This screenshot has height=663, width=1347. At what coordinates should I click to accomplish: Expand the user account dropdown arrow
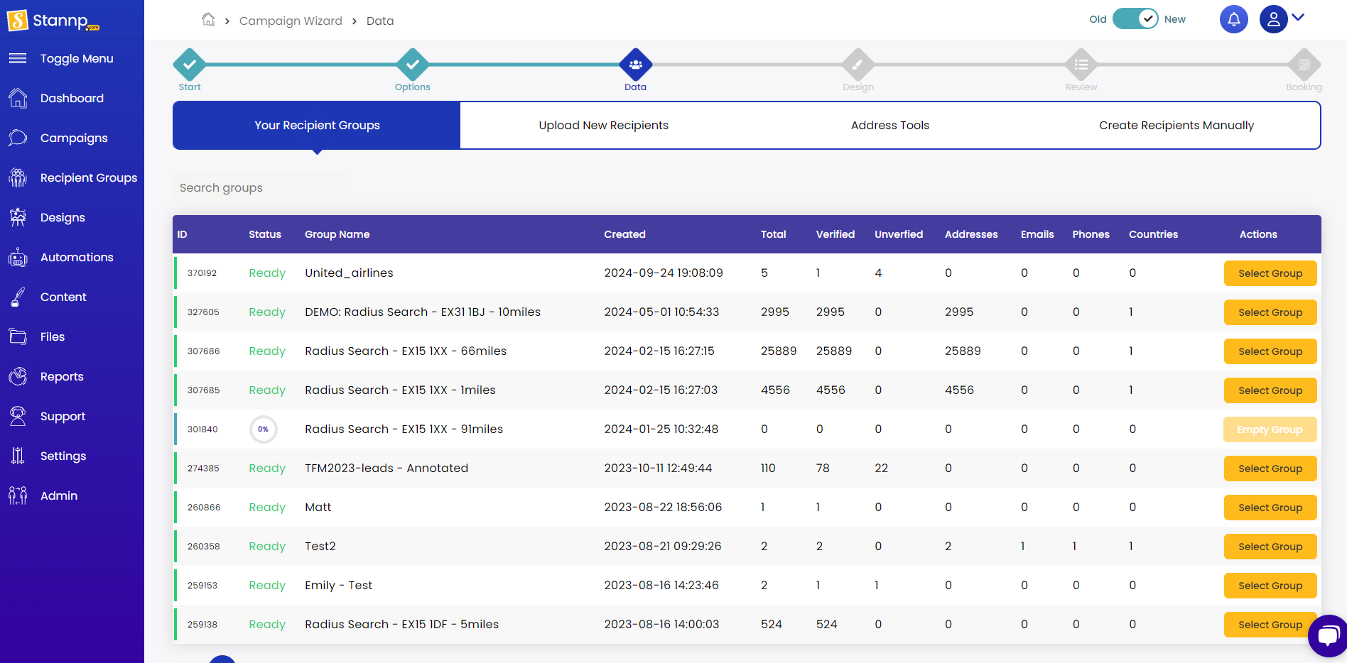click(x=1298, y=18)
